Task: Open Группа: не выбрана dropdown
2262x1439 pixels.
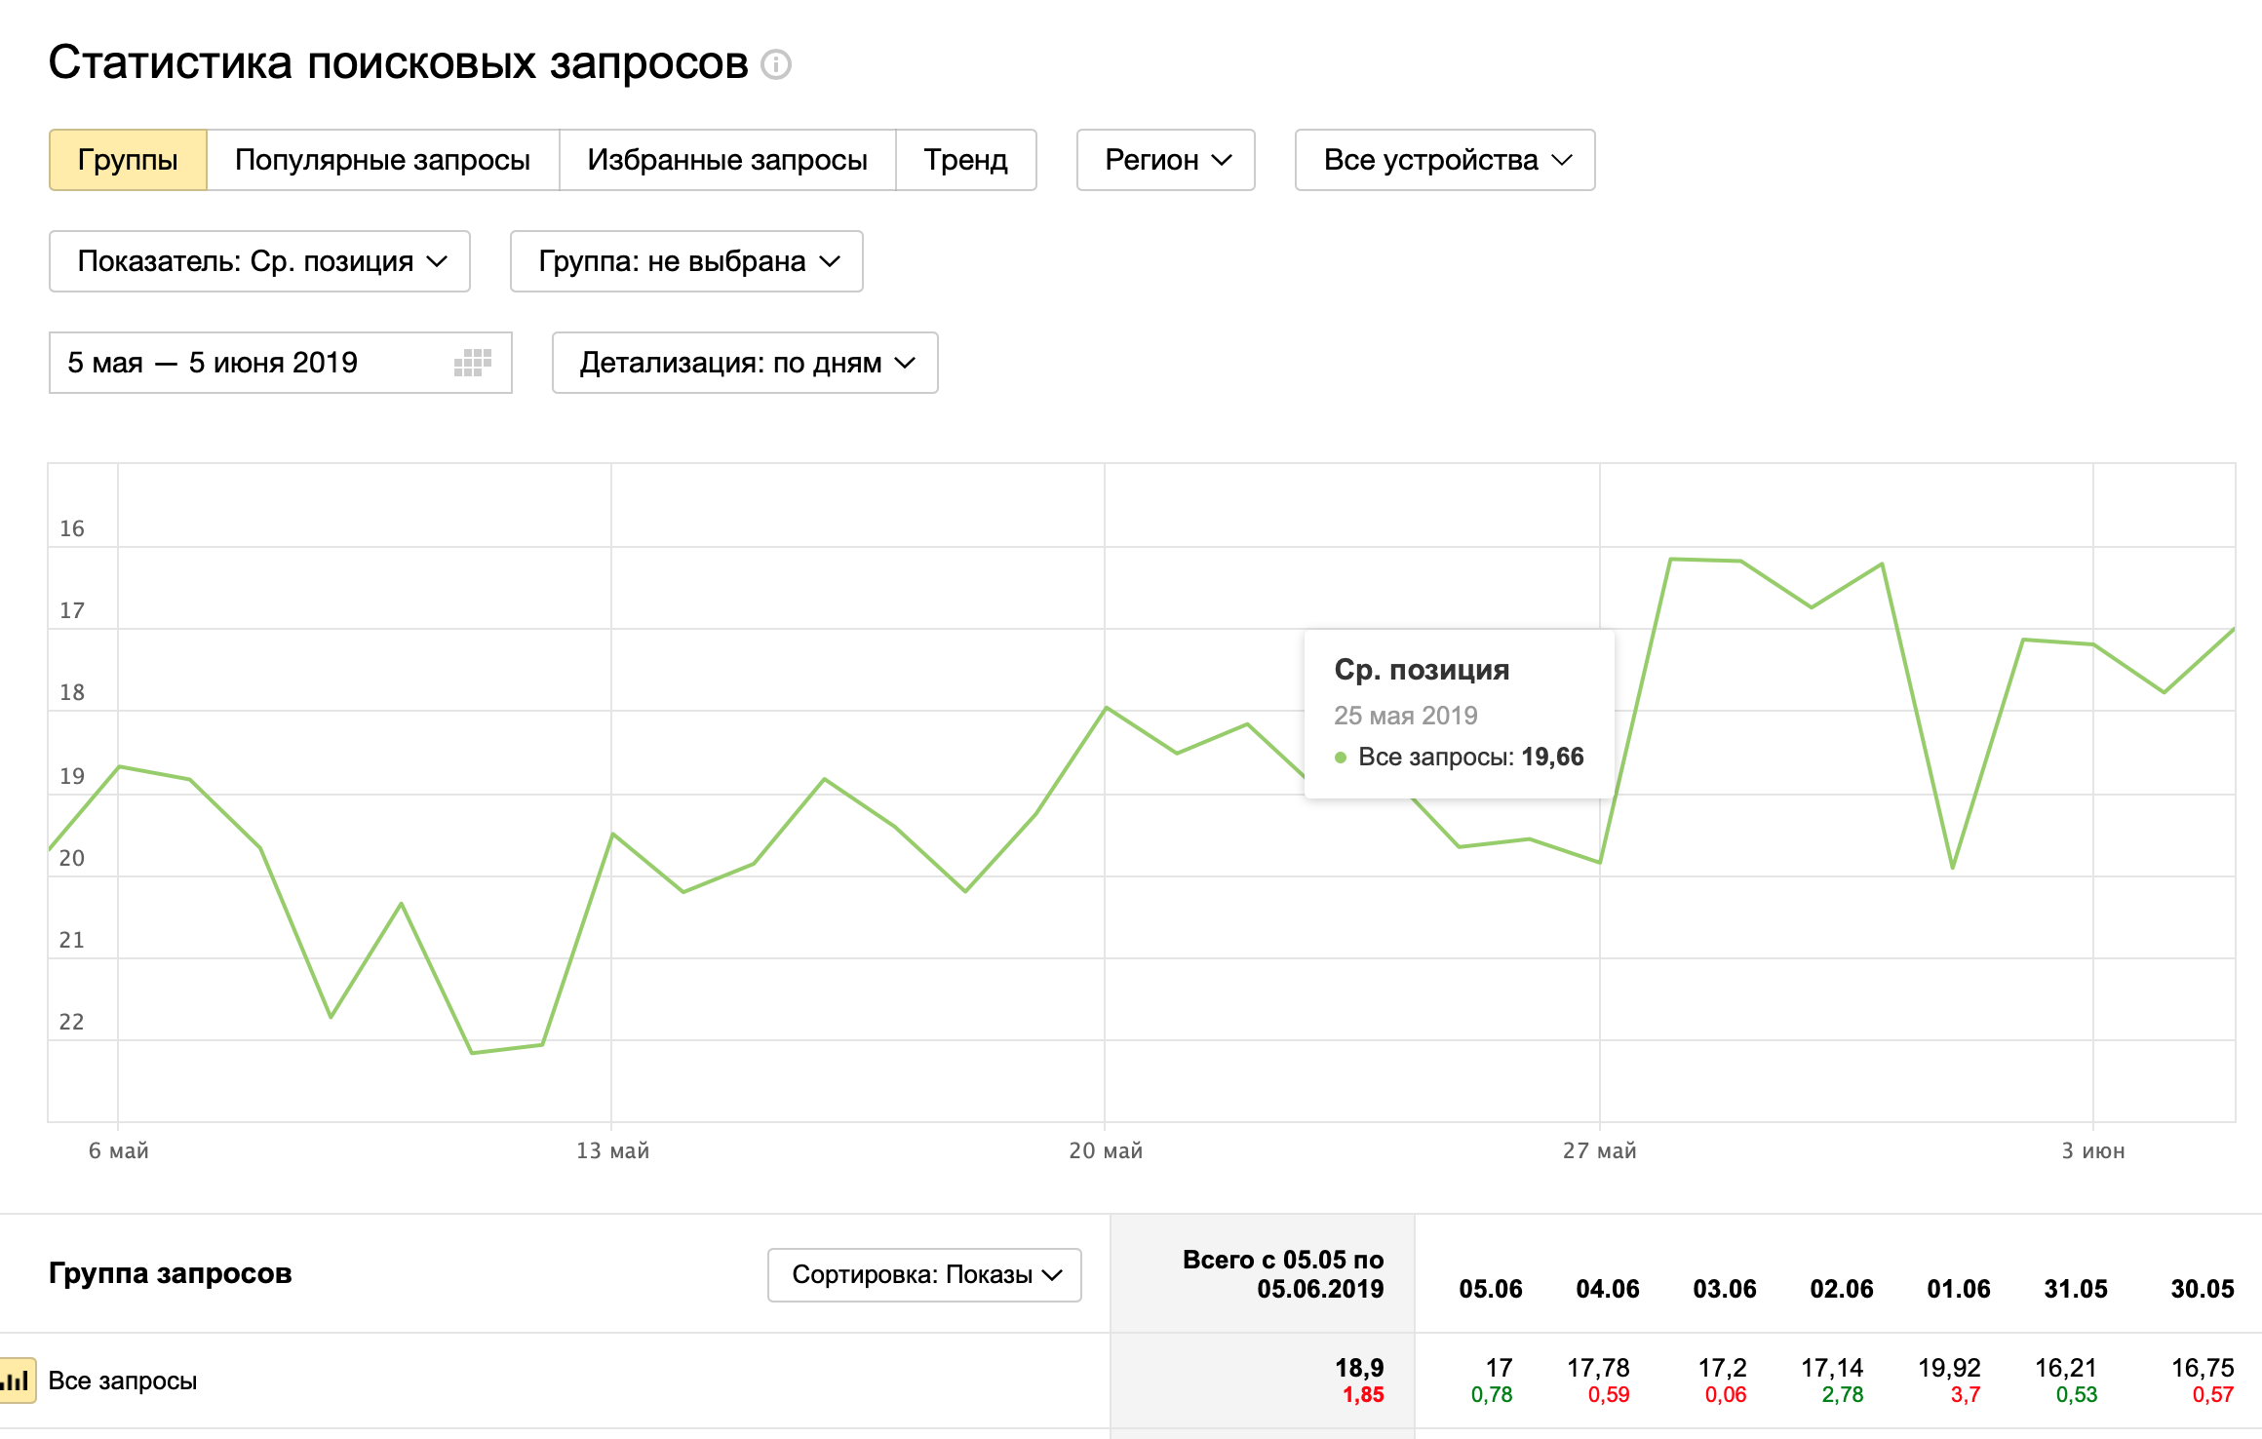Action: [x=686, y=261]
